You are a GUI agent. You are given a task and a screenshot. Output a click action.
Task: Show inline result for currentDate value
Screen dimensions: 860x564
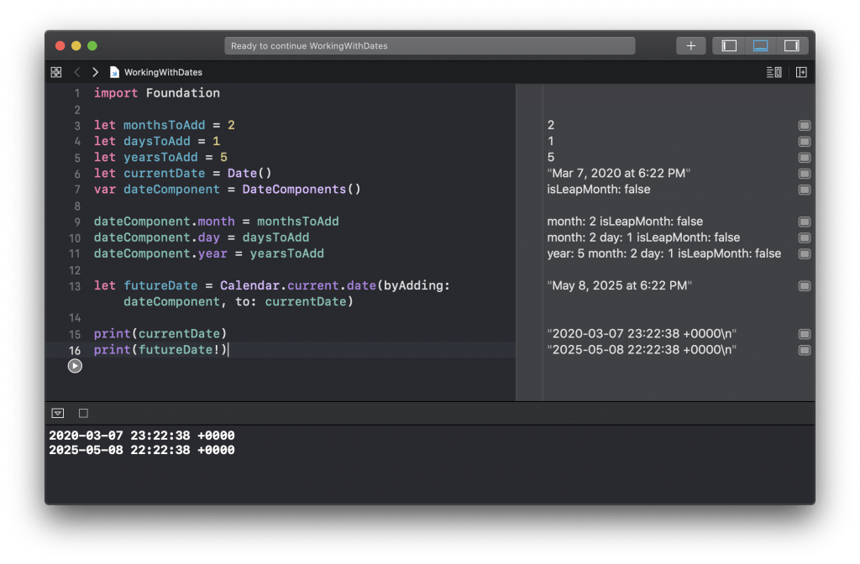tap(804, 173)
